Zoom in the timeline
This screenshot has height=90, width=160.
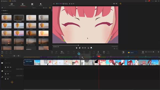(158, 52)
